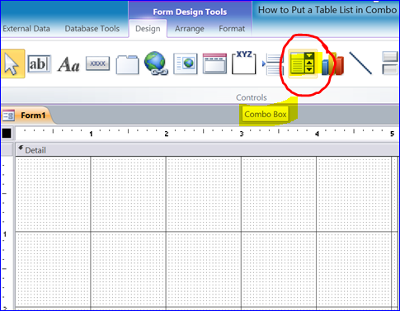Switch to the Database Tools tab
The image size is (400, 311).
(x=92, y=29)
